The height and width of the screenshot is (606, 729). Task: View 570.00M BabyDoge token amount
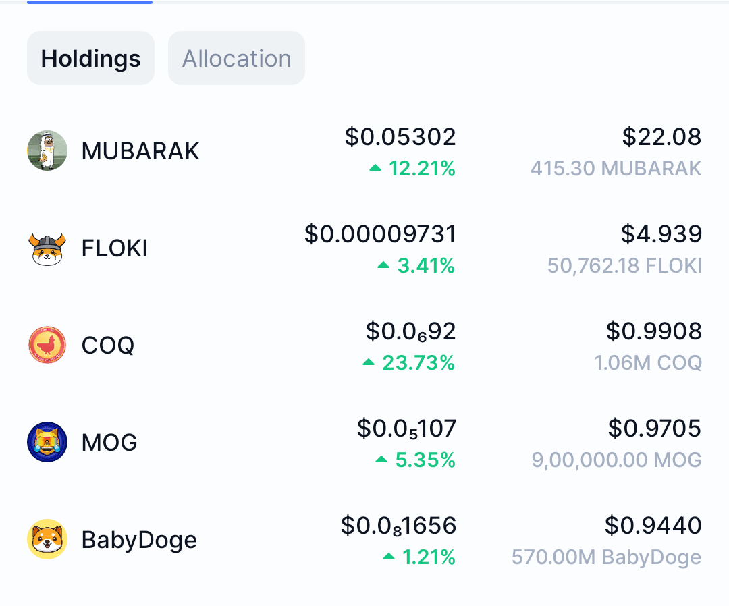606,557
